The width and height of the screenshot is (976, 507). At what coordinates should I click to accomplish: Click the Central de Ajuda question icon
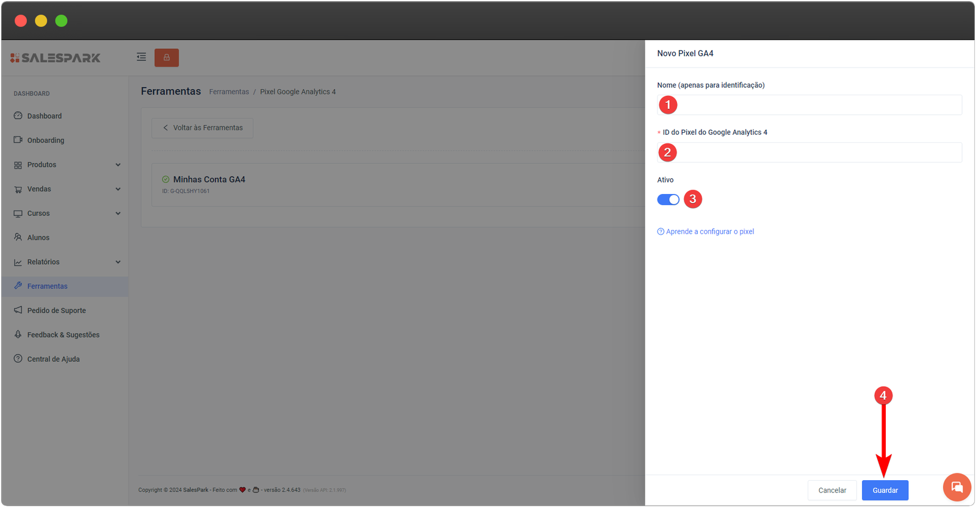[x=18, y=359]
